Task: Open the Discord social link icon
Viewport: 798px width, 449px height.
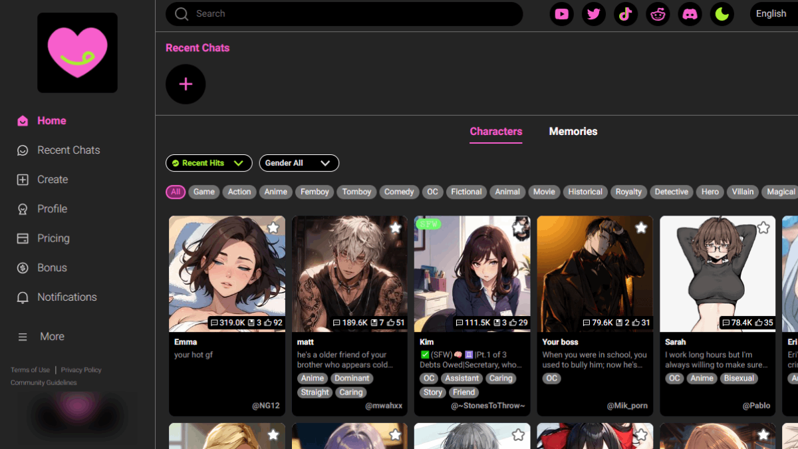Action: (x=690, y=14)
